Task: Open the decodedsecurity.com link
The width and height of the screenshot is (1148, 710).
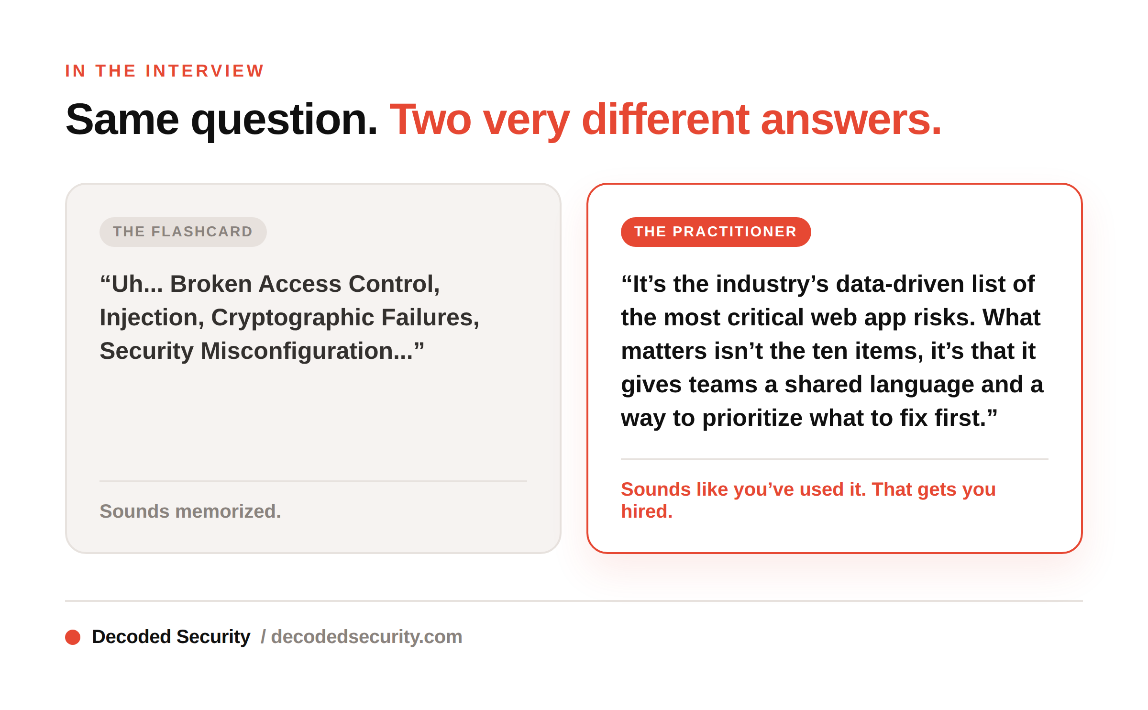Action: 366,637
